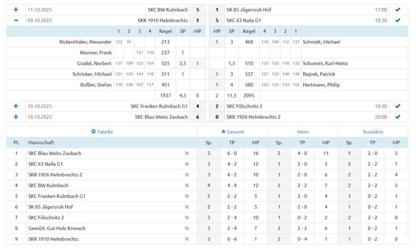
Task: Click the star icon beside Gesamt
Action: pyautogui.click(x=223, y=132)
